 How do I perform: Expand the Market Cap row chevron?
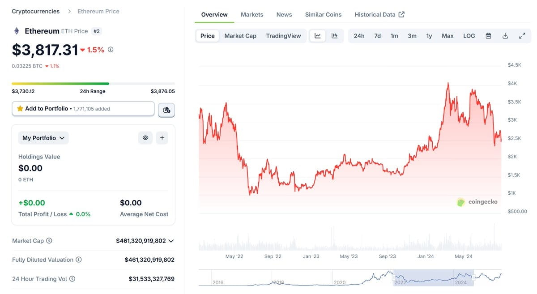[170, 240]
